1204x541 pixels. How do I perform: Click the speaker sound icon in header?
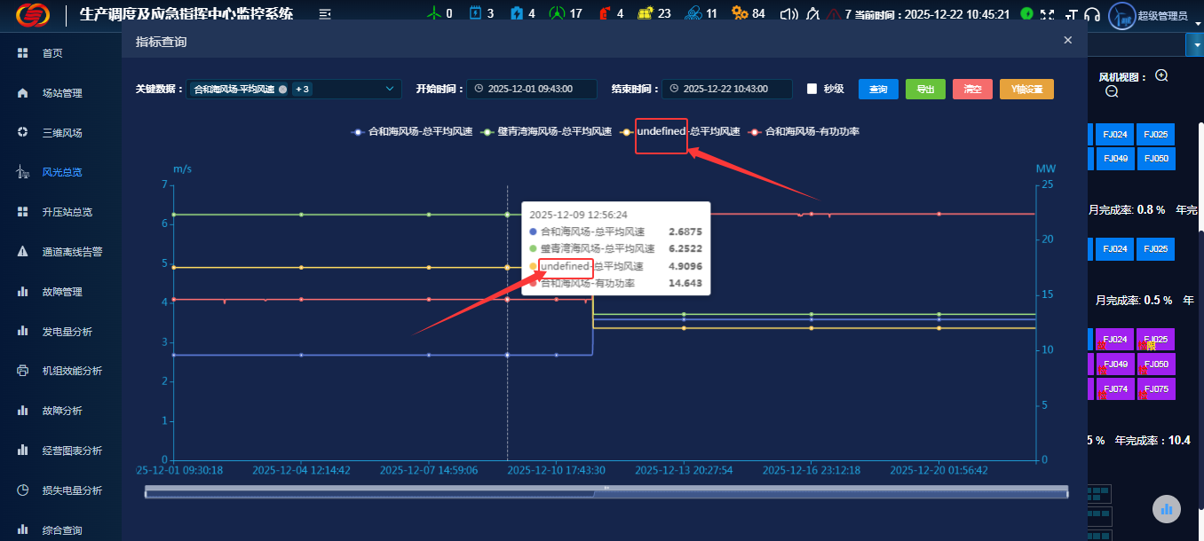click(788, 14)
